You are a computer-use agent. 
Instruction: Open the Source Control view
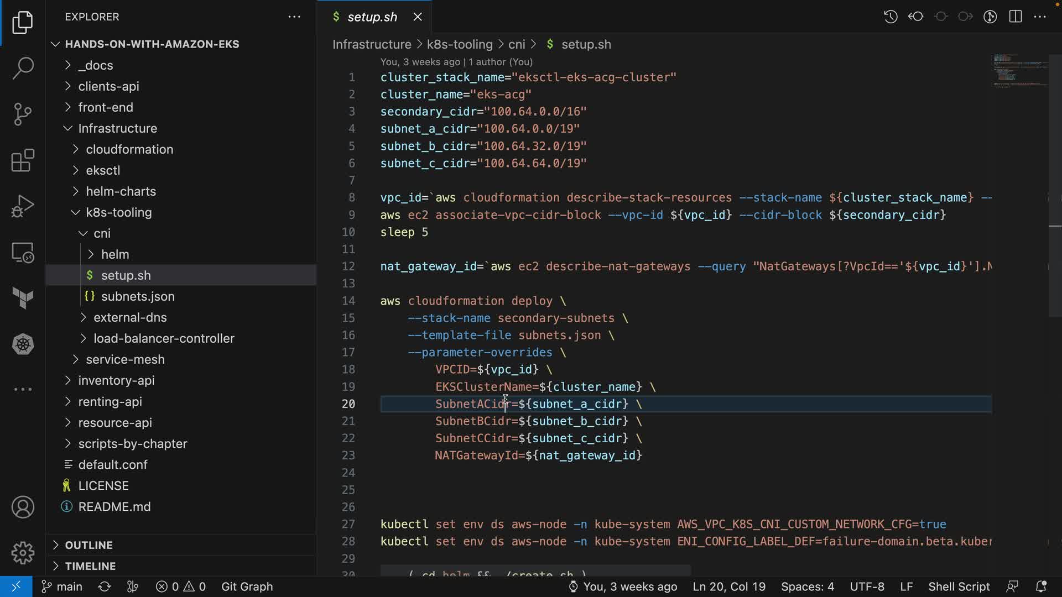click(23, 114)
